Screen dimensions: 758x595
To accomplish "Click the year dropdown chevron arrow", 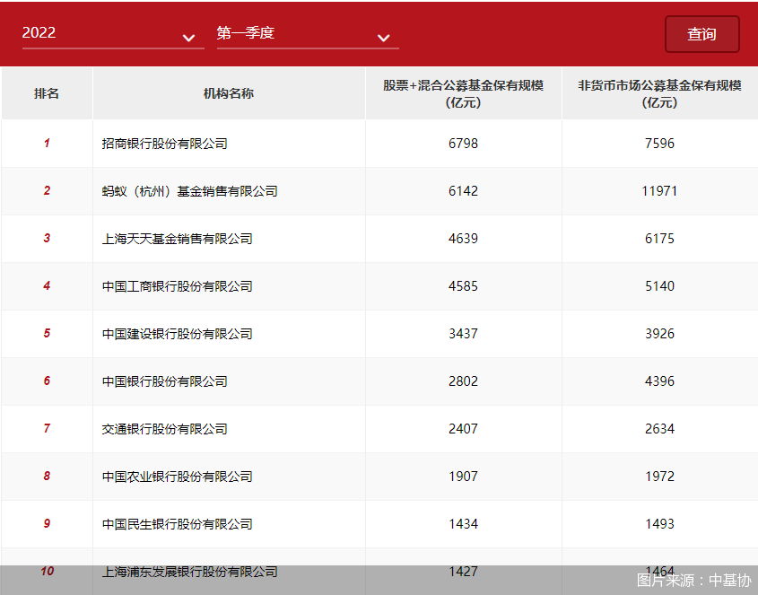I will tap(188, 38).
